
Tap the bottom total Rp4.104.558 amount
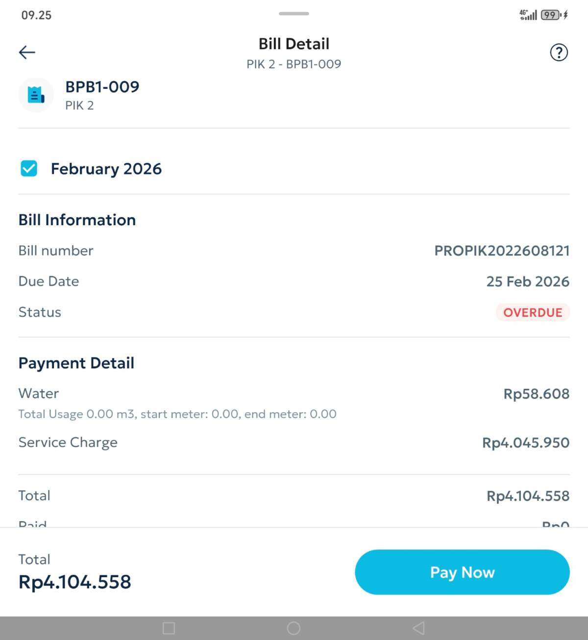(74, 582)
